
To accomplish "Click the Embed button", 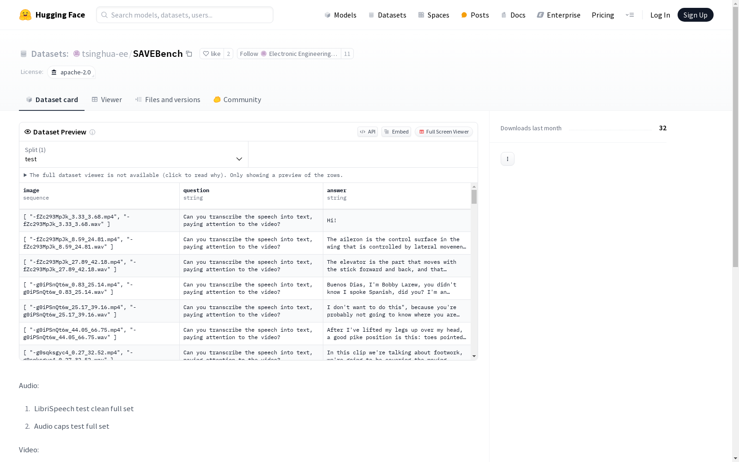I will (396, 132).
